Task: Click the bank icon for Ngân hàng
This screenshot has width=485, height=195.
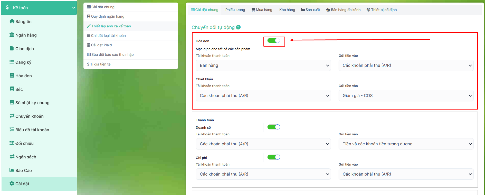Action: pyautogui.click(x=12, y=35)
